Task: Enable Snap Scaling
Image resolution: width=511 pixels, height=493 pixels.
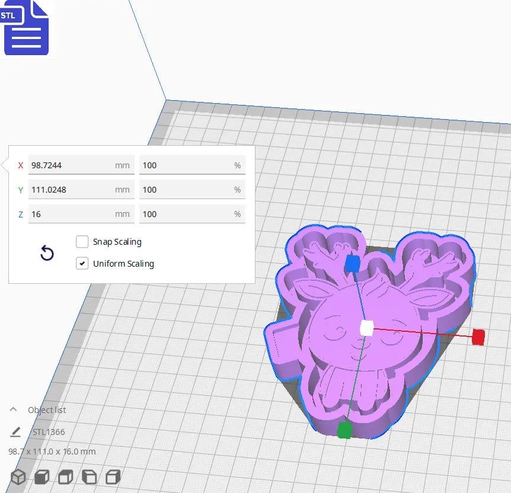Action: coord(82,242)
